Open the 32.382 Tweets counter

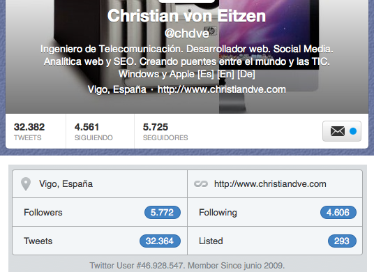29,131
